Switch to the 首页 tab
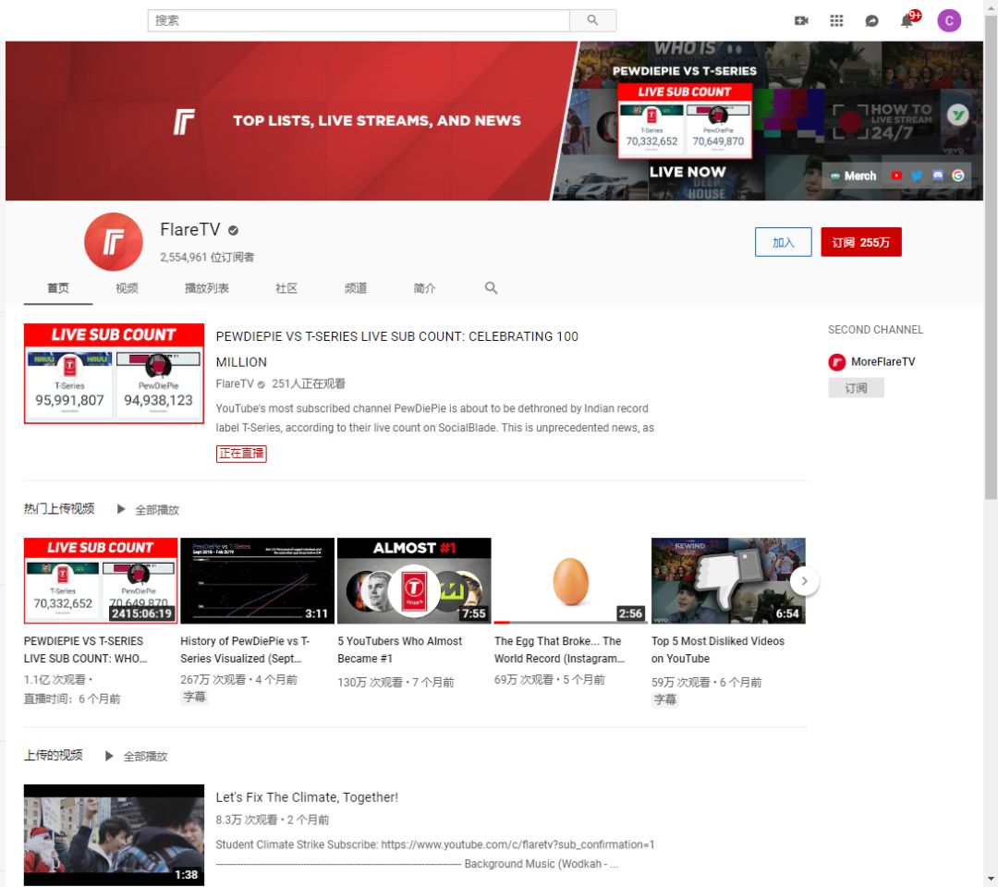The height and width of the screenshot is (887, 998). (x=58, y=288)
